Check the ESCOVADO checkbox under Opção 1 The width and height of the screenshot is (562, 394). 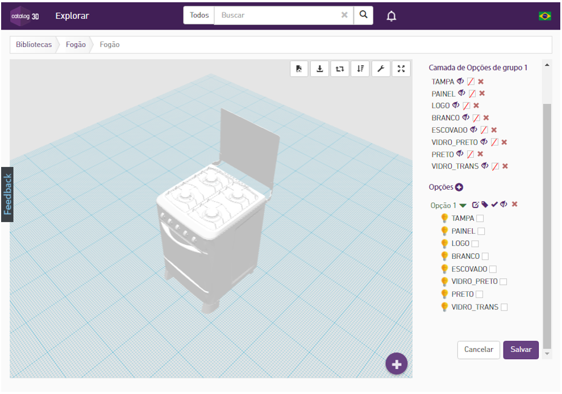[x=493, y=269]
